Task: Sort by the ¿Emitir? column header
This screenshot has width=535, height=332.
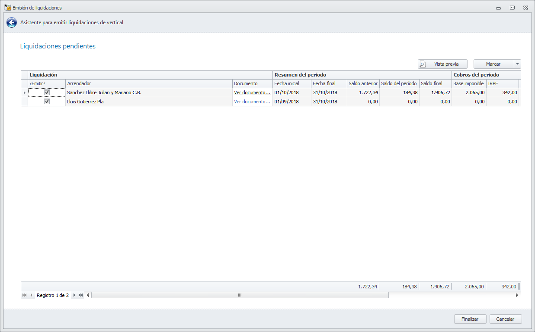Action: tap(47, 83)
